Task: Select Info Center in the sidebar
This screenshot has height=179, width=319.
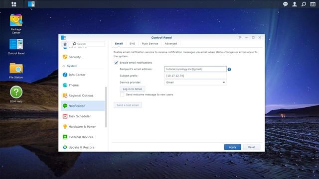Action: pyautogui.click(x=83, y=75)
